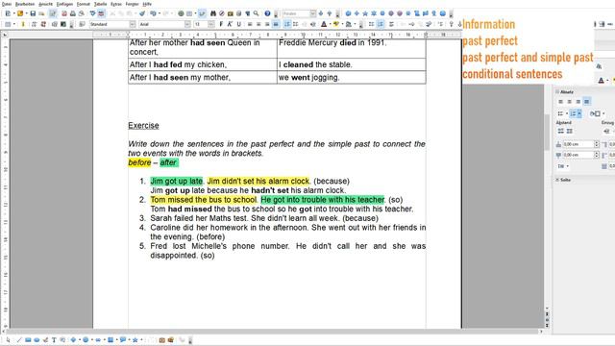Image resolution: width=615 pixels, height=346 pixels.
Task: Toggle justified alignment in the formatting toolbar
Action: click(x=276, y=24)
